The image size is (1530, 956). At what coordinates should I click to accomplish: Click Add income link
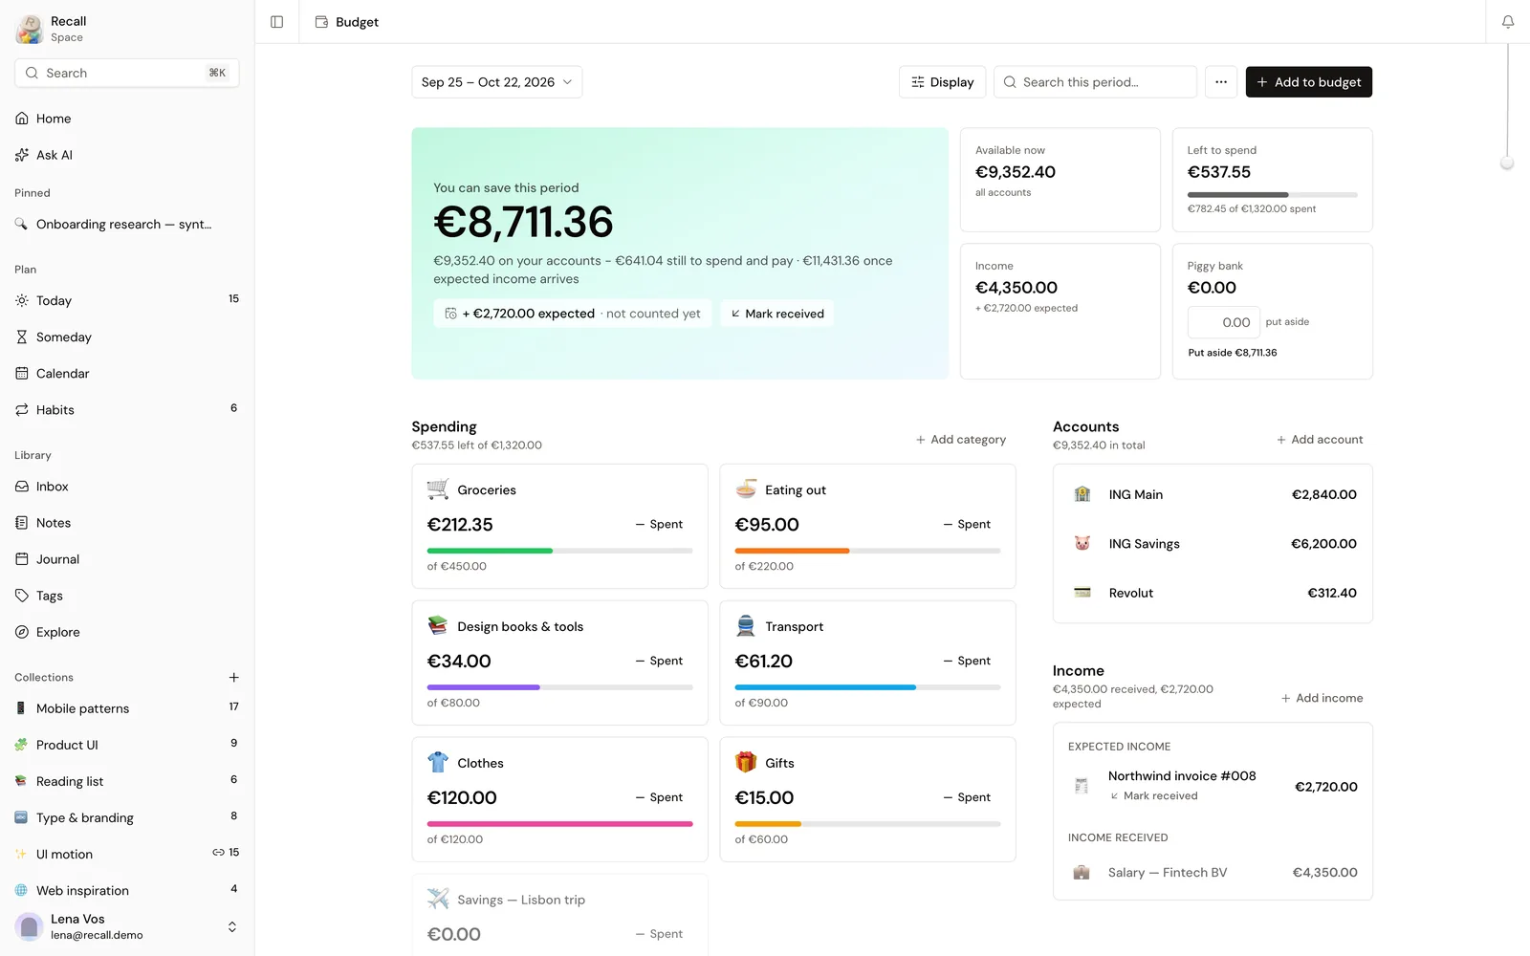(1322, 698)
